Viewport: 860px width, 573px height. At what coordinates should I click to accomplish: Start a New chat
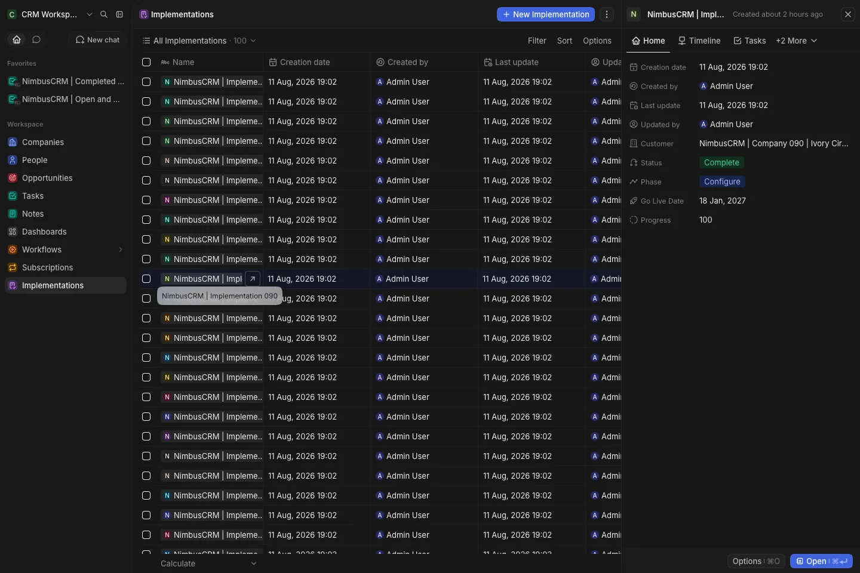click(97, 39)
